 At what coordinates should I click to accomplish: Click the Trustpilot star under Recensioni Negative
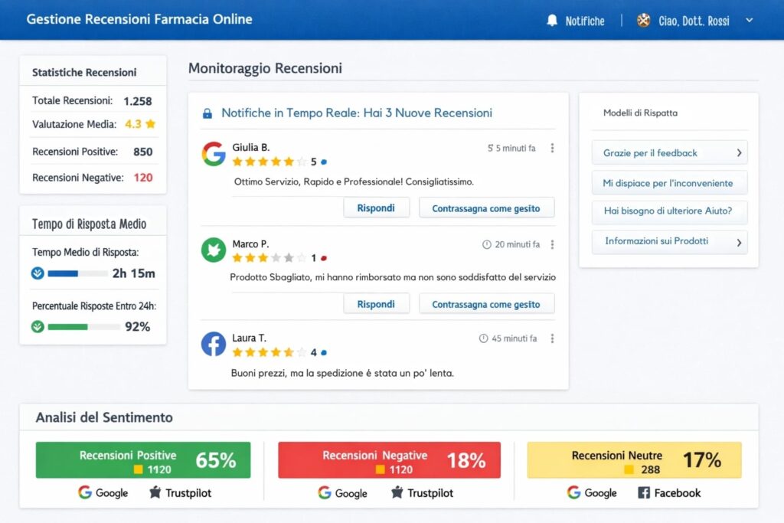click(x=397, y=492)
